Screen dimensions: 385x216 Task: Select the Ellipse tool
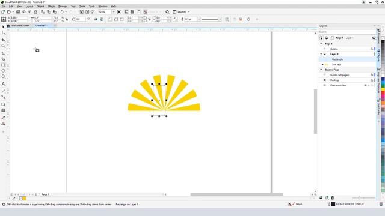(x=4, y=71)
